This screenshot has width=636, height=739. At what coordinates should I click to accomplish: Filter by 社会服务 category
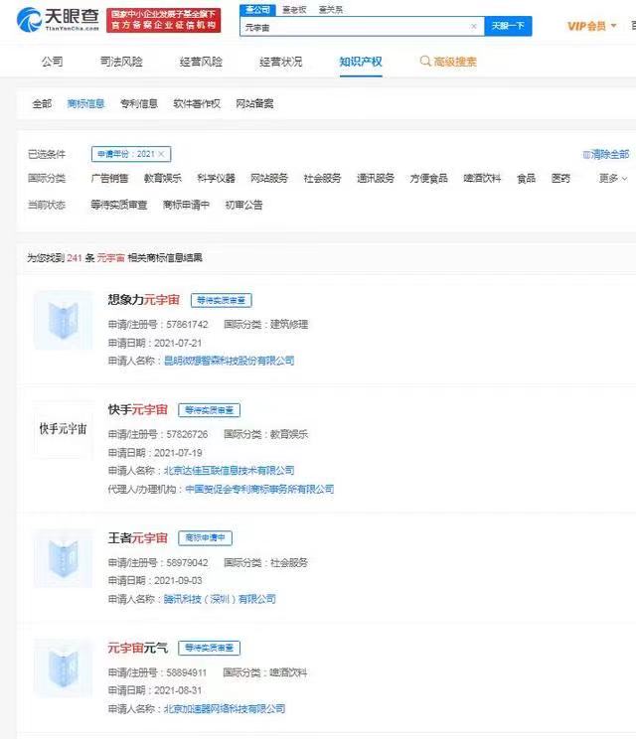point(323,178)
